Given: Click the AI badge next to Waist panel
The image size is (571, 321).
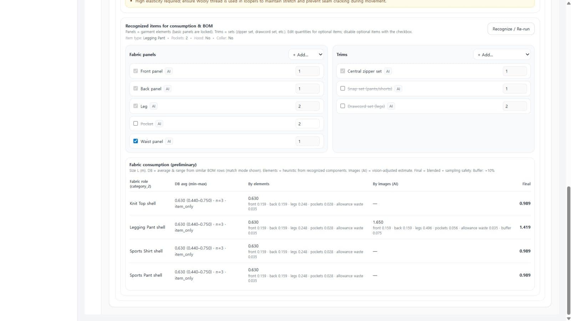Looking at the screenshot, I should (169, 141).
